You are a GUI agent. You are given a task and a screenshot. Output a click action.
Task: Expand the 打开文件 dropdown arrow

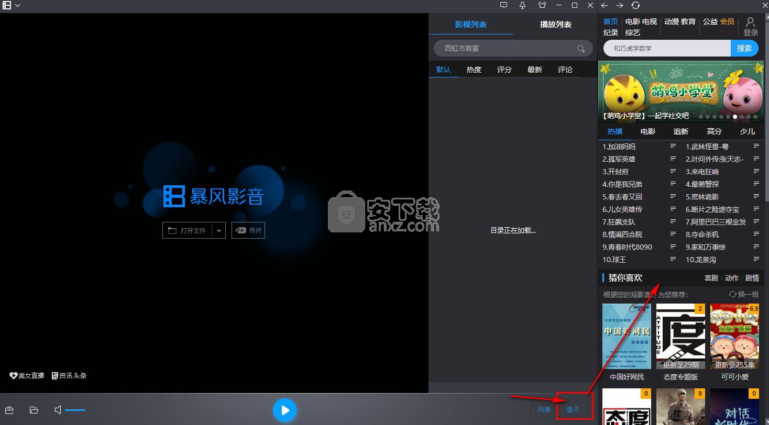click(x=219, y=230)
